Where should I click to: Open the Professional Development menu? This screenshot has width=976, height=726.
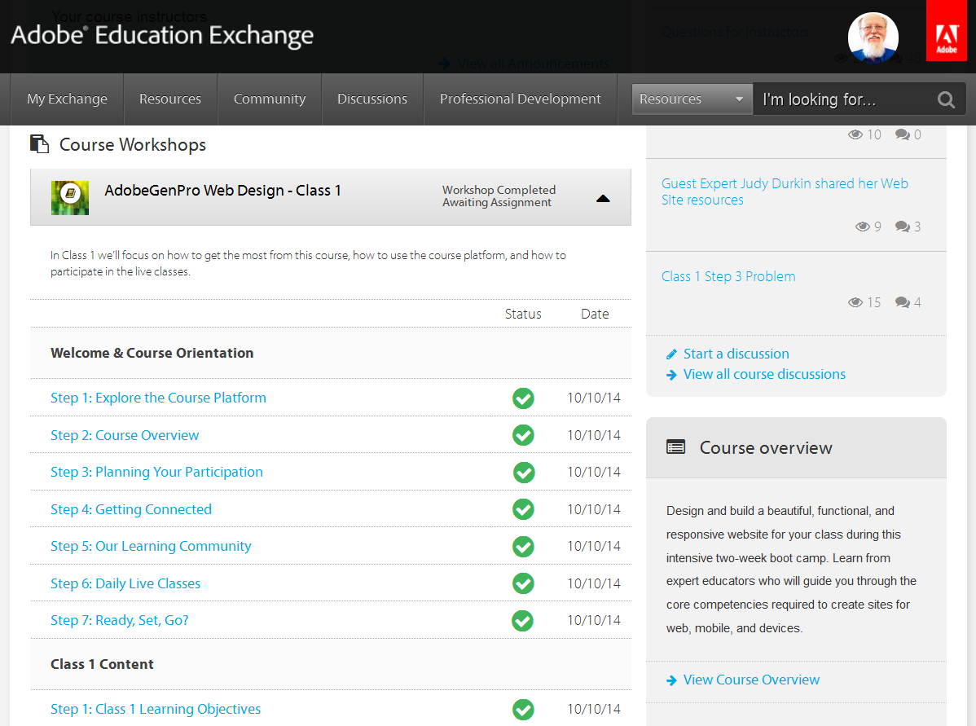[x=521, y=99]
